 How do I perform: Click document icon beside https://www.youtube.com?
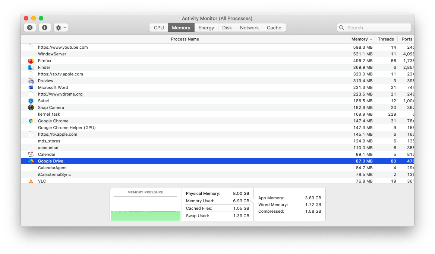click(x=31, y=47)
